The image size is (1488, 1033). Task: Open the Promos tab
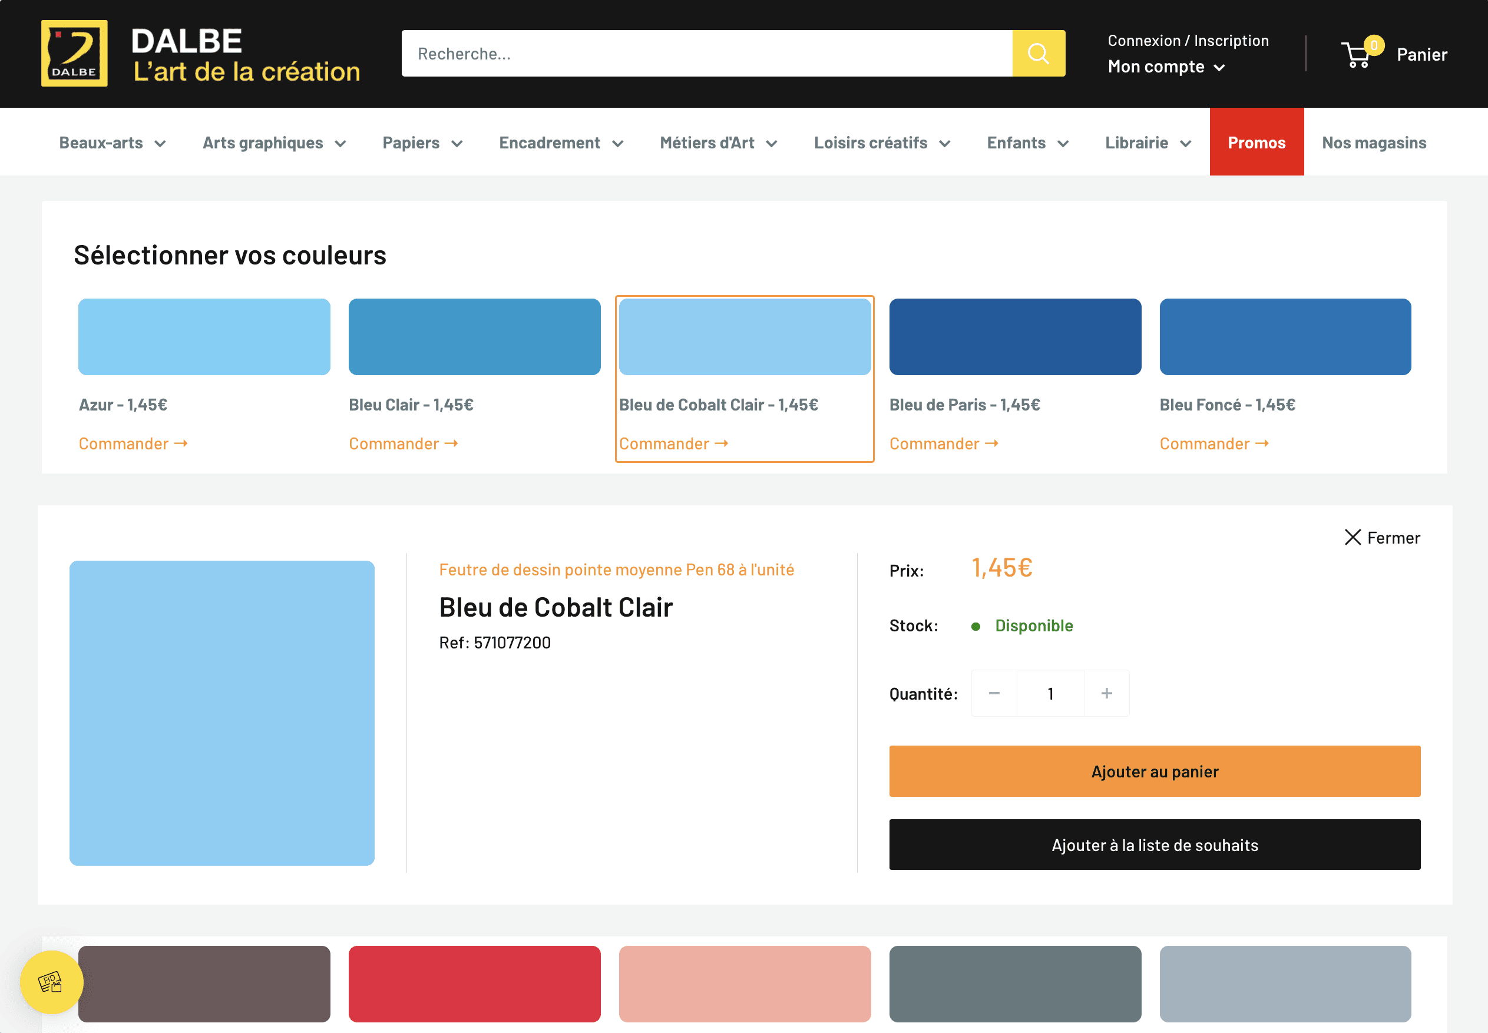coord(1256,143)
